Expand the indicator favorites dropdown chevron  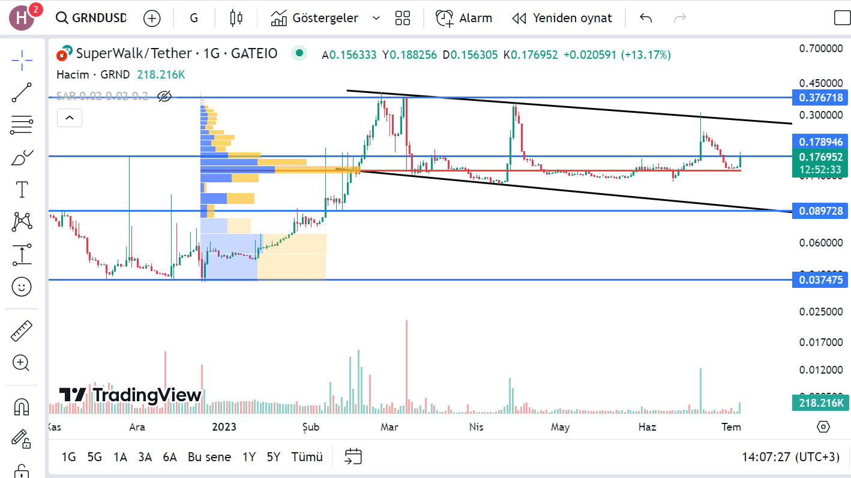(x=376, y=18)
